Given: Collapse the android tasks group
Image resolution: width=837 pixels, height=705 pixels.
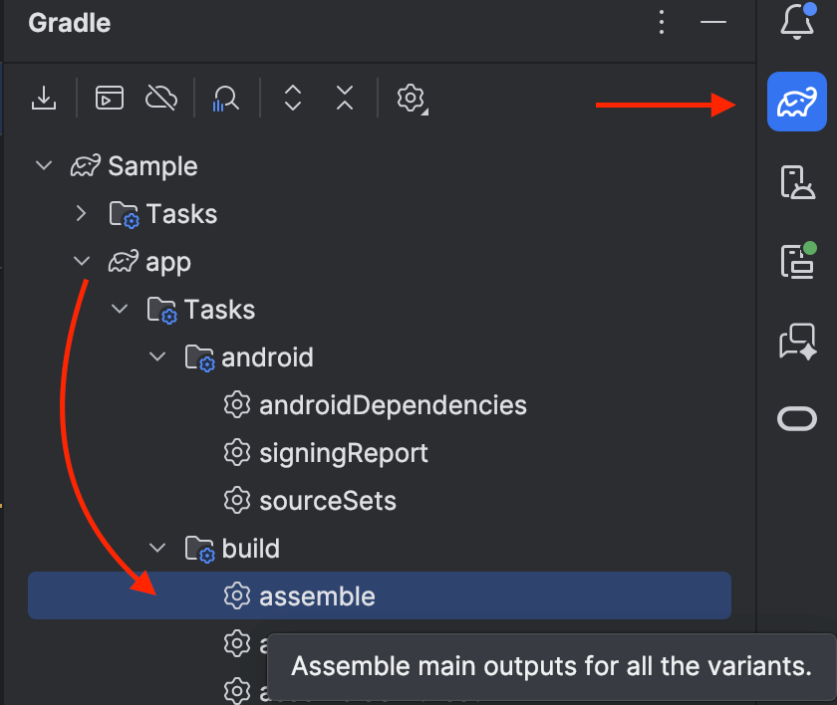Looking at the screenshot, I should click(156, 356).
